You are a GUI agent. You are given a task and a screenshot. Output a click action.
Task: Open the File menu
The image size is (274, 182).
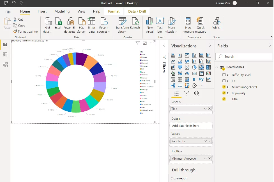(8, 12)
